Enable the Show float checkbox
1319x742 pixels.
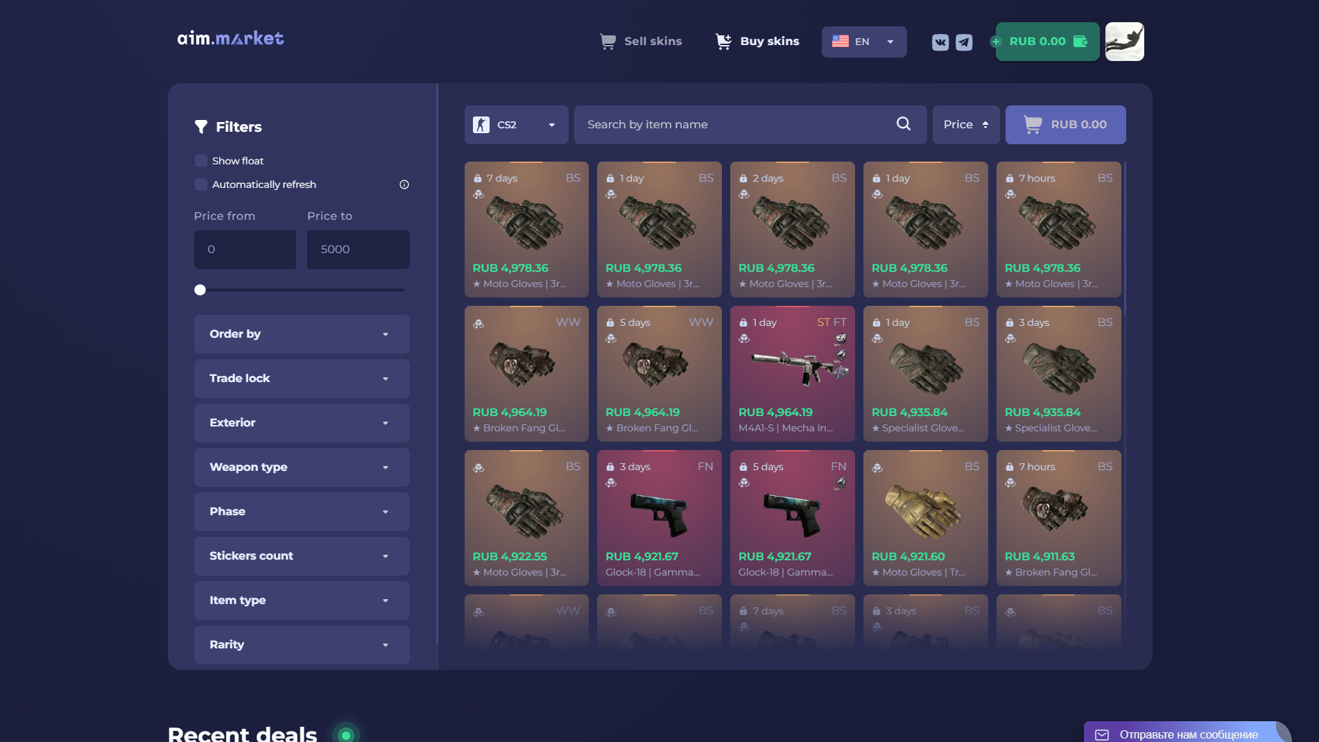click(201, 161)
